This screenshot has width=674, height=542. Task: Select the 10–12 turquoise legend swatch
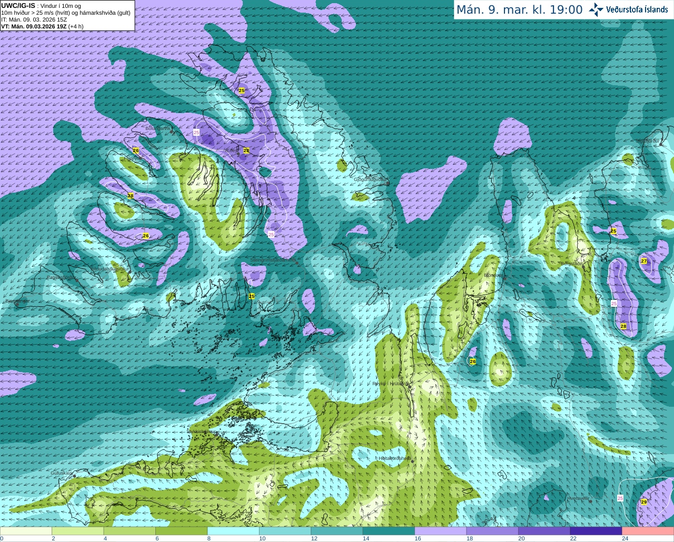[285, 531]
